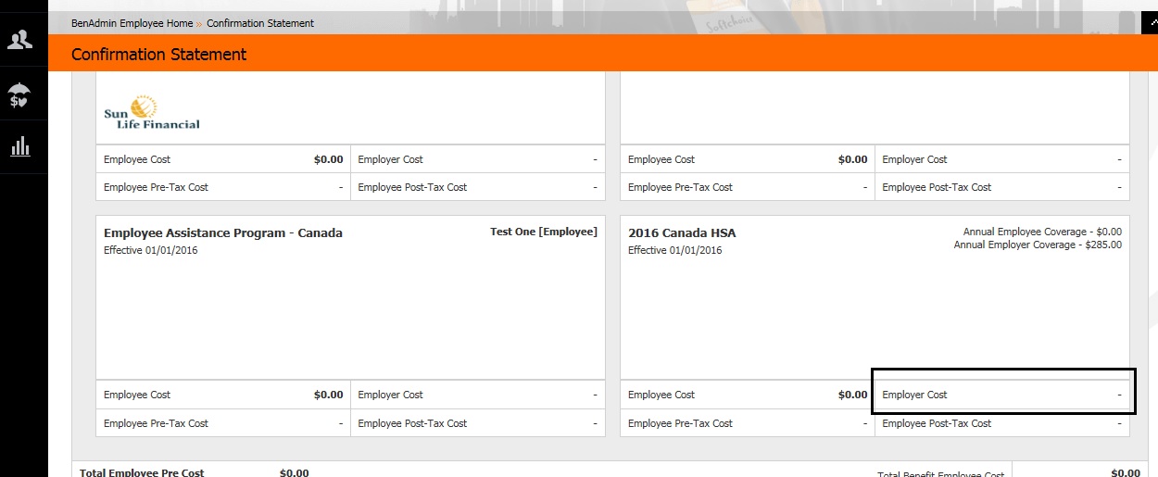Image resolution: width=1158 pixels, height=477 pixels.
Task: Click Effective 01/01/2016 under 2016 Canada HSA
Action: coord(674,250)
